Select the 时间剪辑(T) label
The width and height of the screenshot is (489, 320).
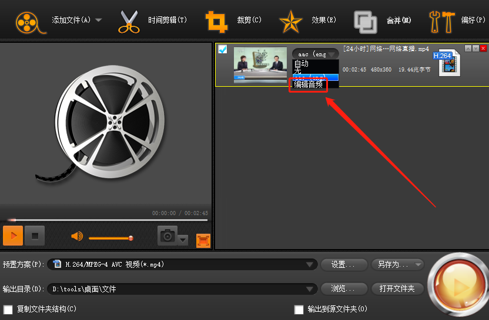[x=168, y=20]
